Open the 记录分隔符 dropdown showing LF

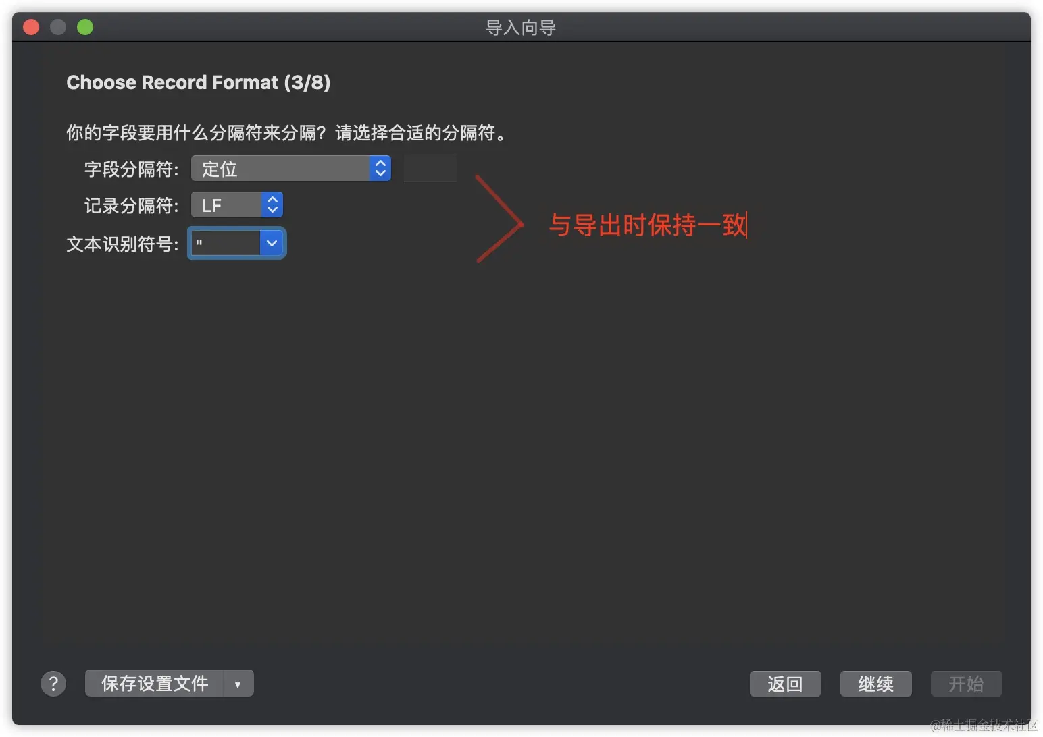coord(237,205)
